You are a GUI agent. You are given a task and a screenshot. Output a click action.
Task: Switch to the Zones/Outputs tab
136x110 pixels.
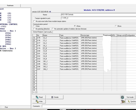pos(38,32)
